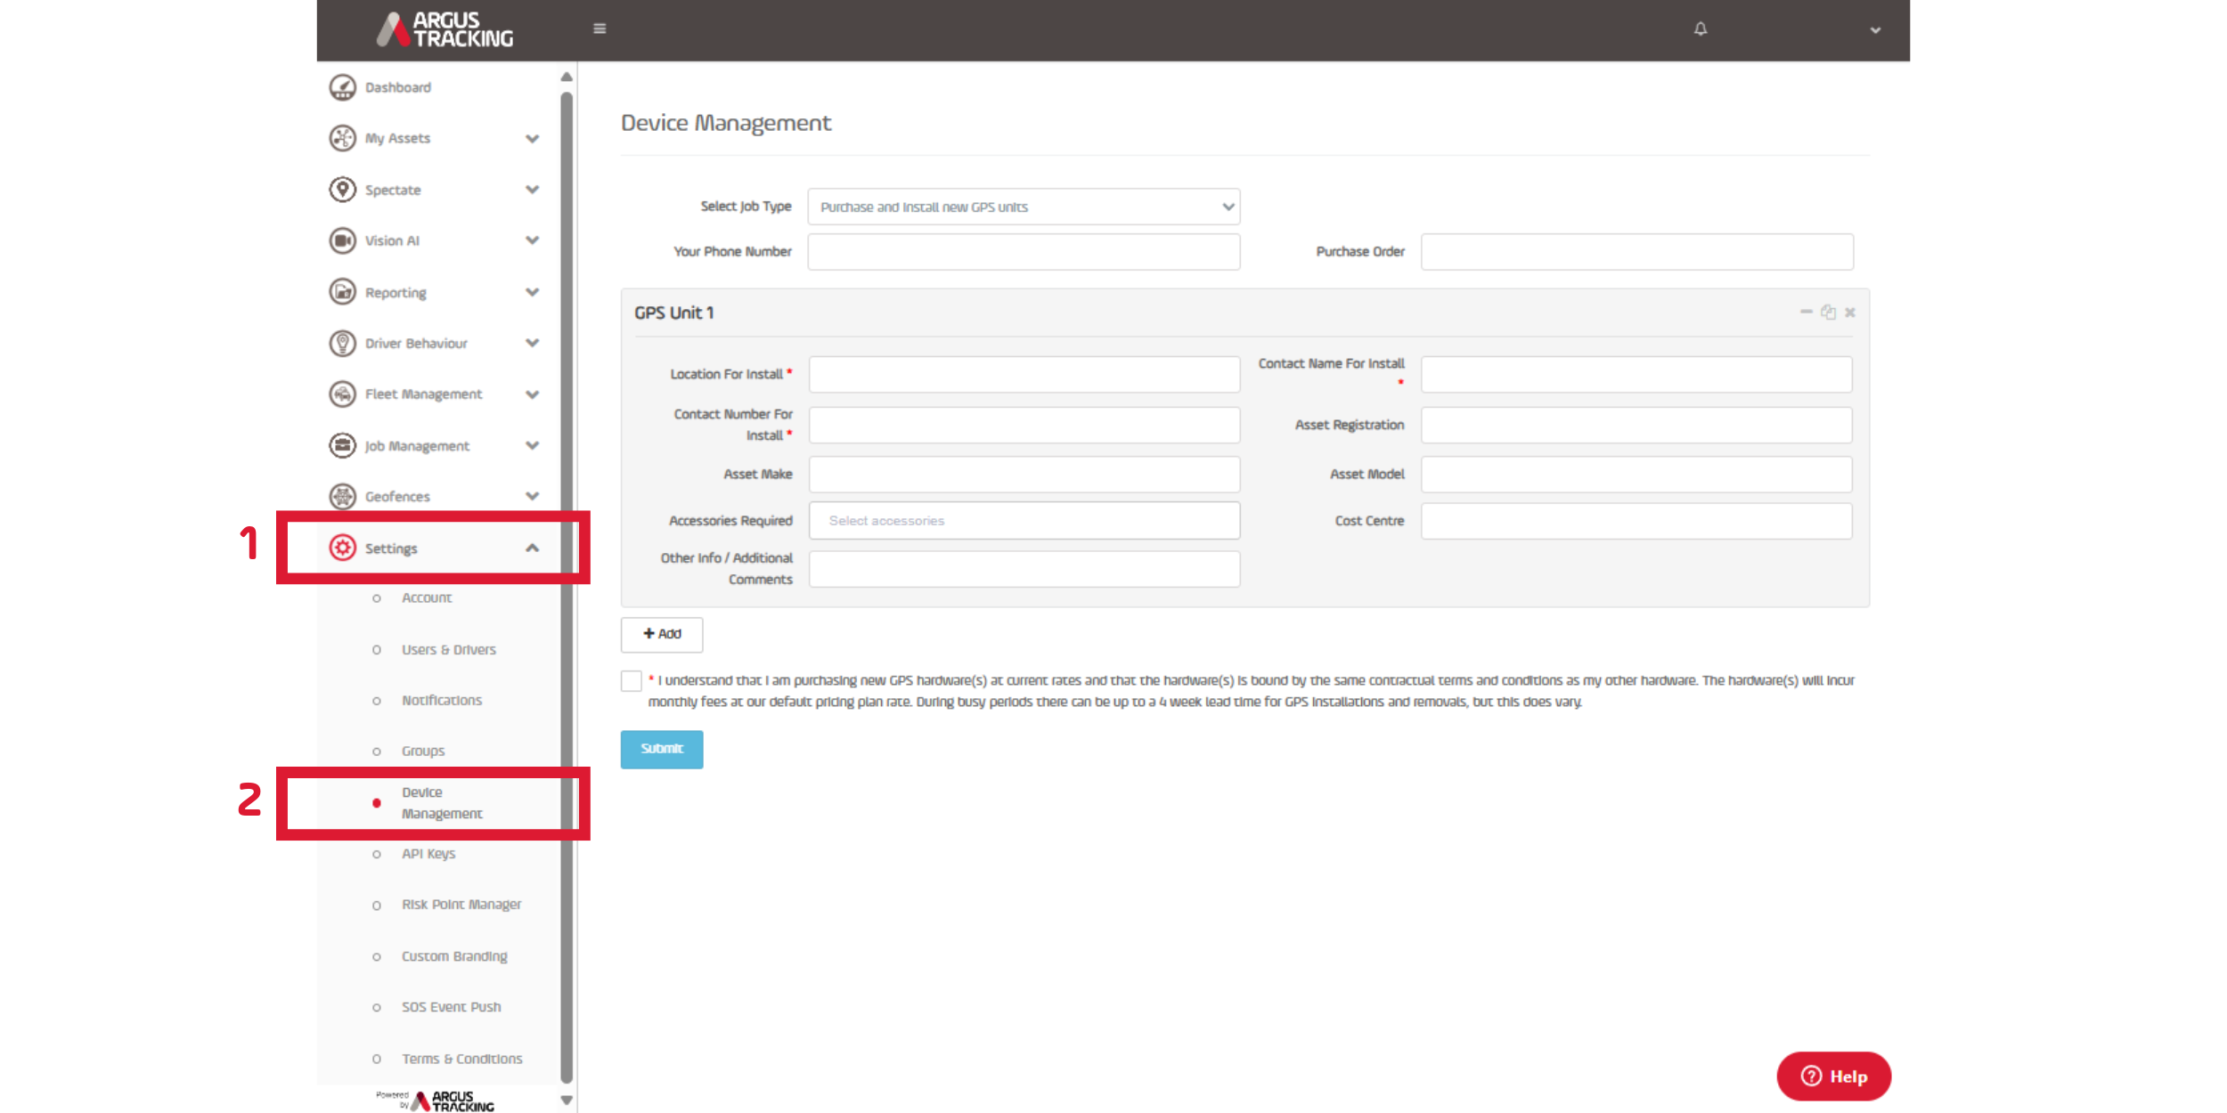Open Account under Settings
This screenshot has width=2227, height=1113.
click(427, 598)
